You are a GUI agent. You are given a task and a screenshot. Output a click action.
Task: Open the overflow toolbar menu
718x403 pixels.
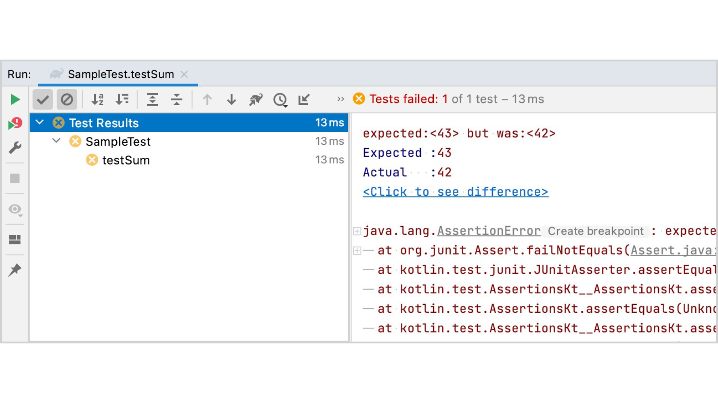(340, 99)
